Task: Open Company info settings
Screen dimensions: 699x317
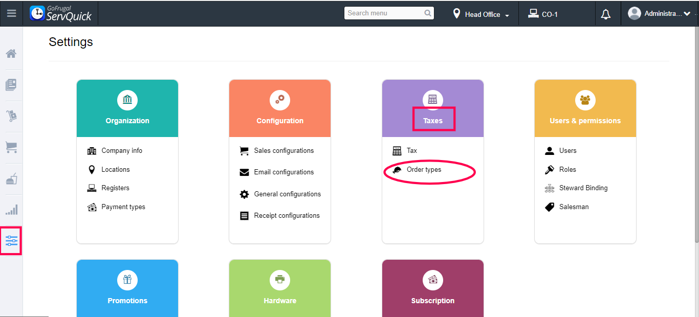Action: [122, 151]
